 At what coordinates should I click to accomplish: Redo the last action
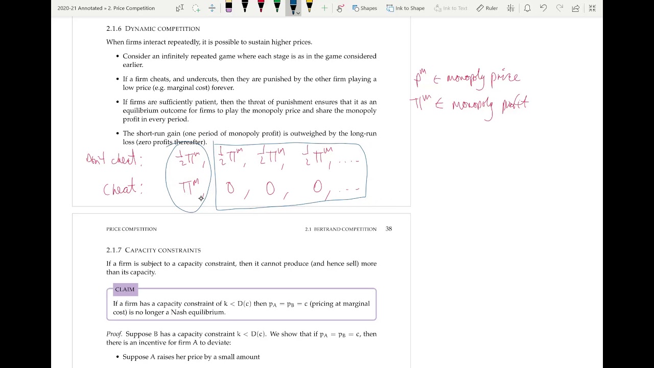coord(559,8)
